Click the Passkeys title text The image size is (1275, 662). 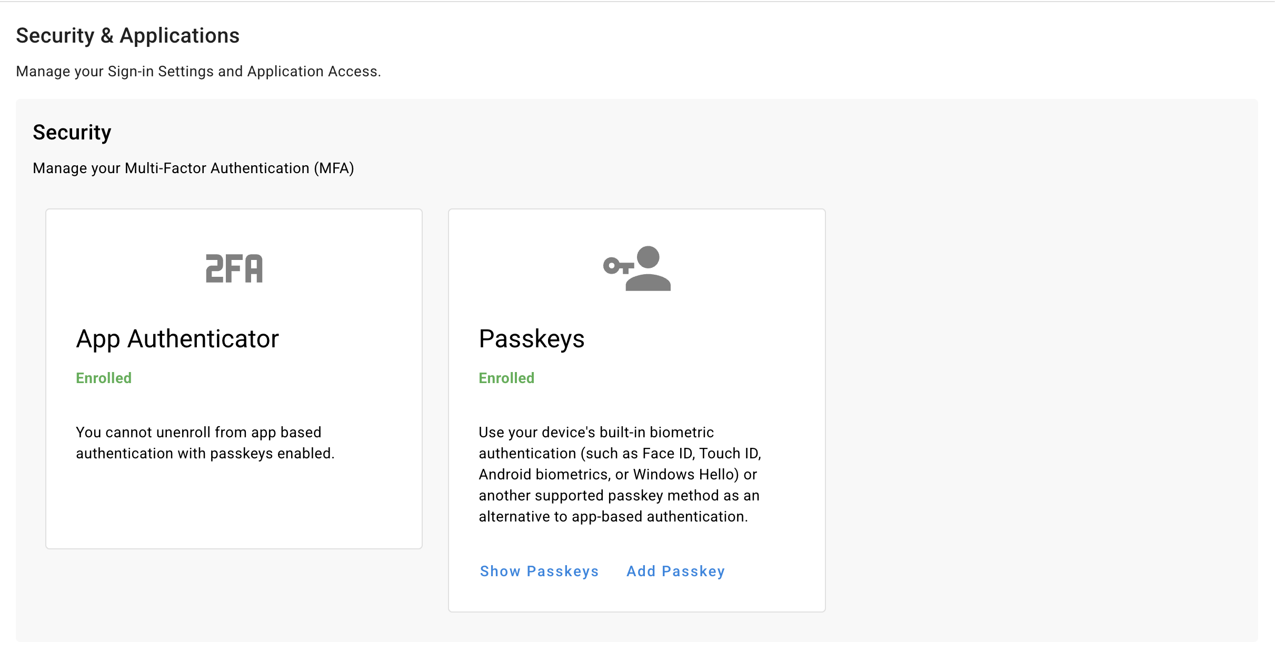pyautogui.click(x=532, y=339)
